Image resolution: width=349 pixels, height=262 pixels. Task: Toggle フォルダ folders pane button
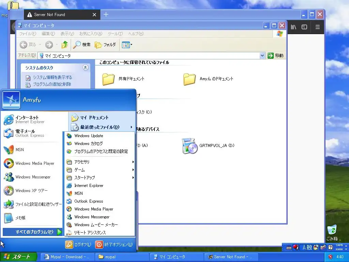(x=105, y=45)
